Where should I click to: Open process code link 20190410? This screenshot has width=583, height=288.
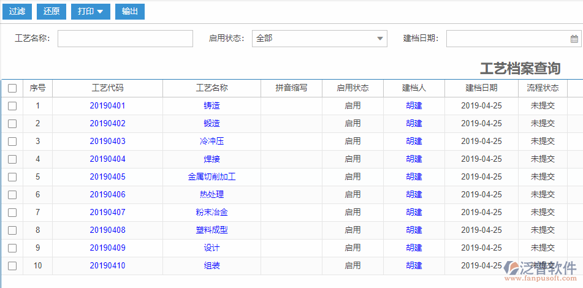(107, 266)
